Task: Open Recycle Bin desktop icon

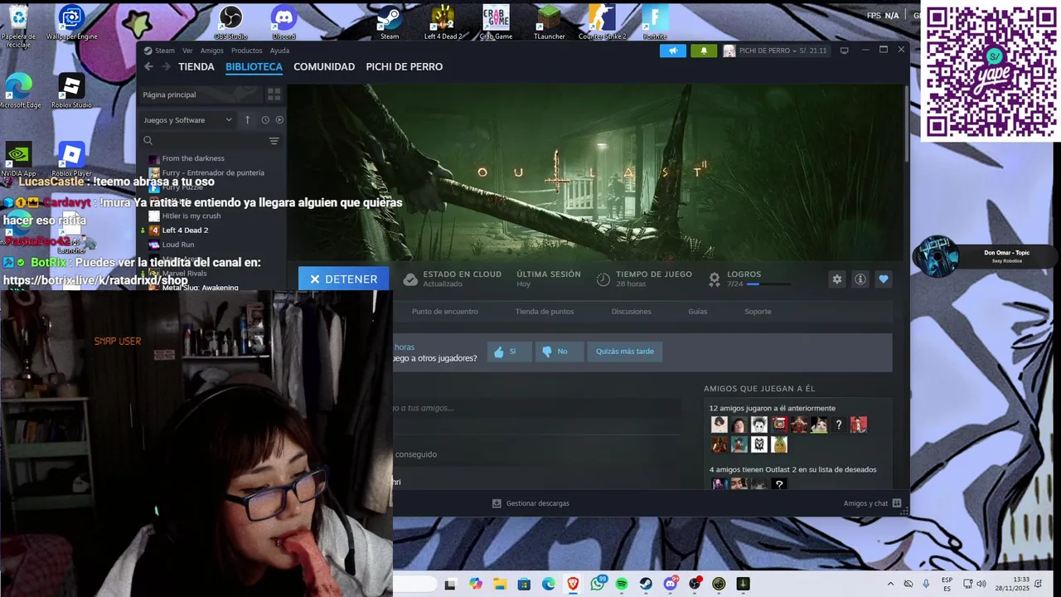Action: click(x=18, y=26)
